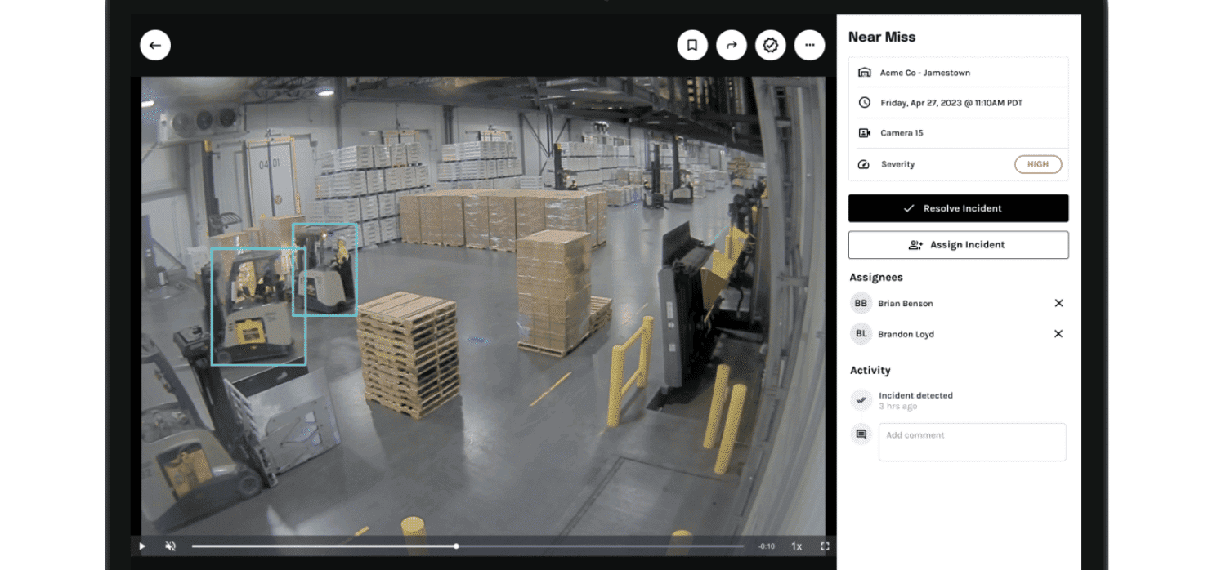Remove Brandon Loyd from assignees

[x=1058, y=334]
